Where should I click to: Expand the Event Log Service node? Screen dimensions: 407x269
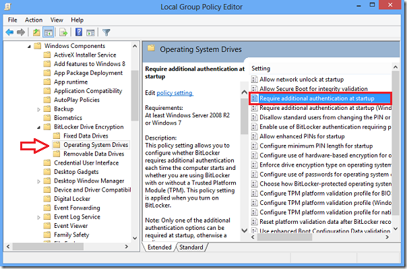(x=38, y=218)
